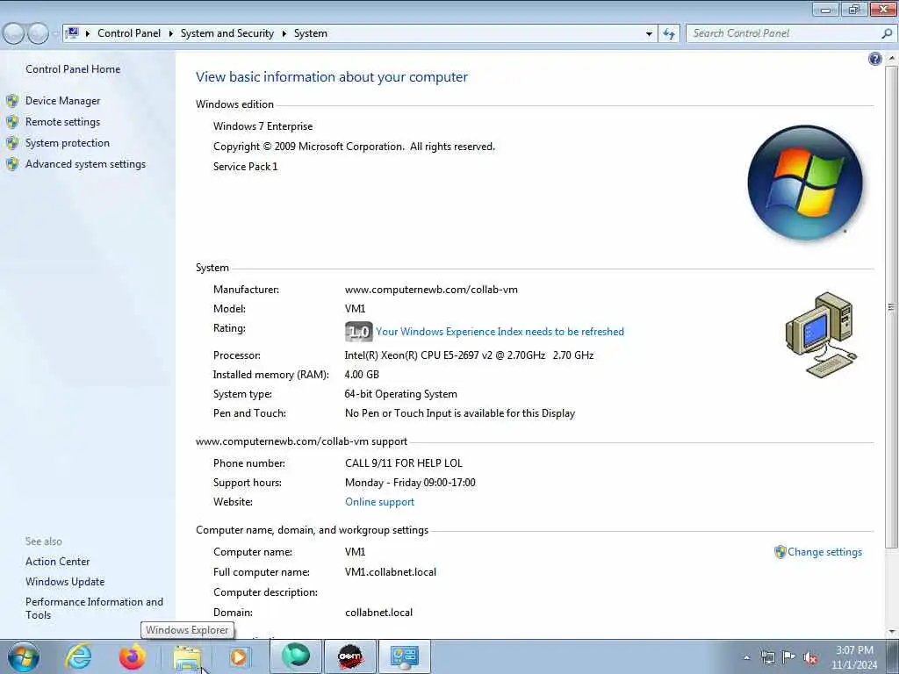Click the 'collabnet.local' domain value
This screenshot has height=674, width=899.
[x=378, y=613]
